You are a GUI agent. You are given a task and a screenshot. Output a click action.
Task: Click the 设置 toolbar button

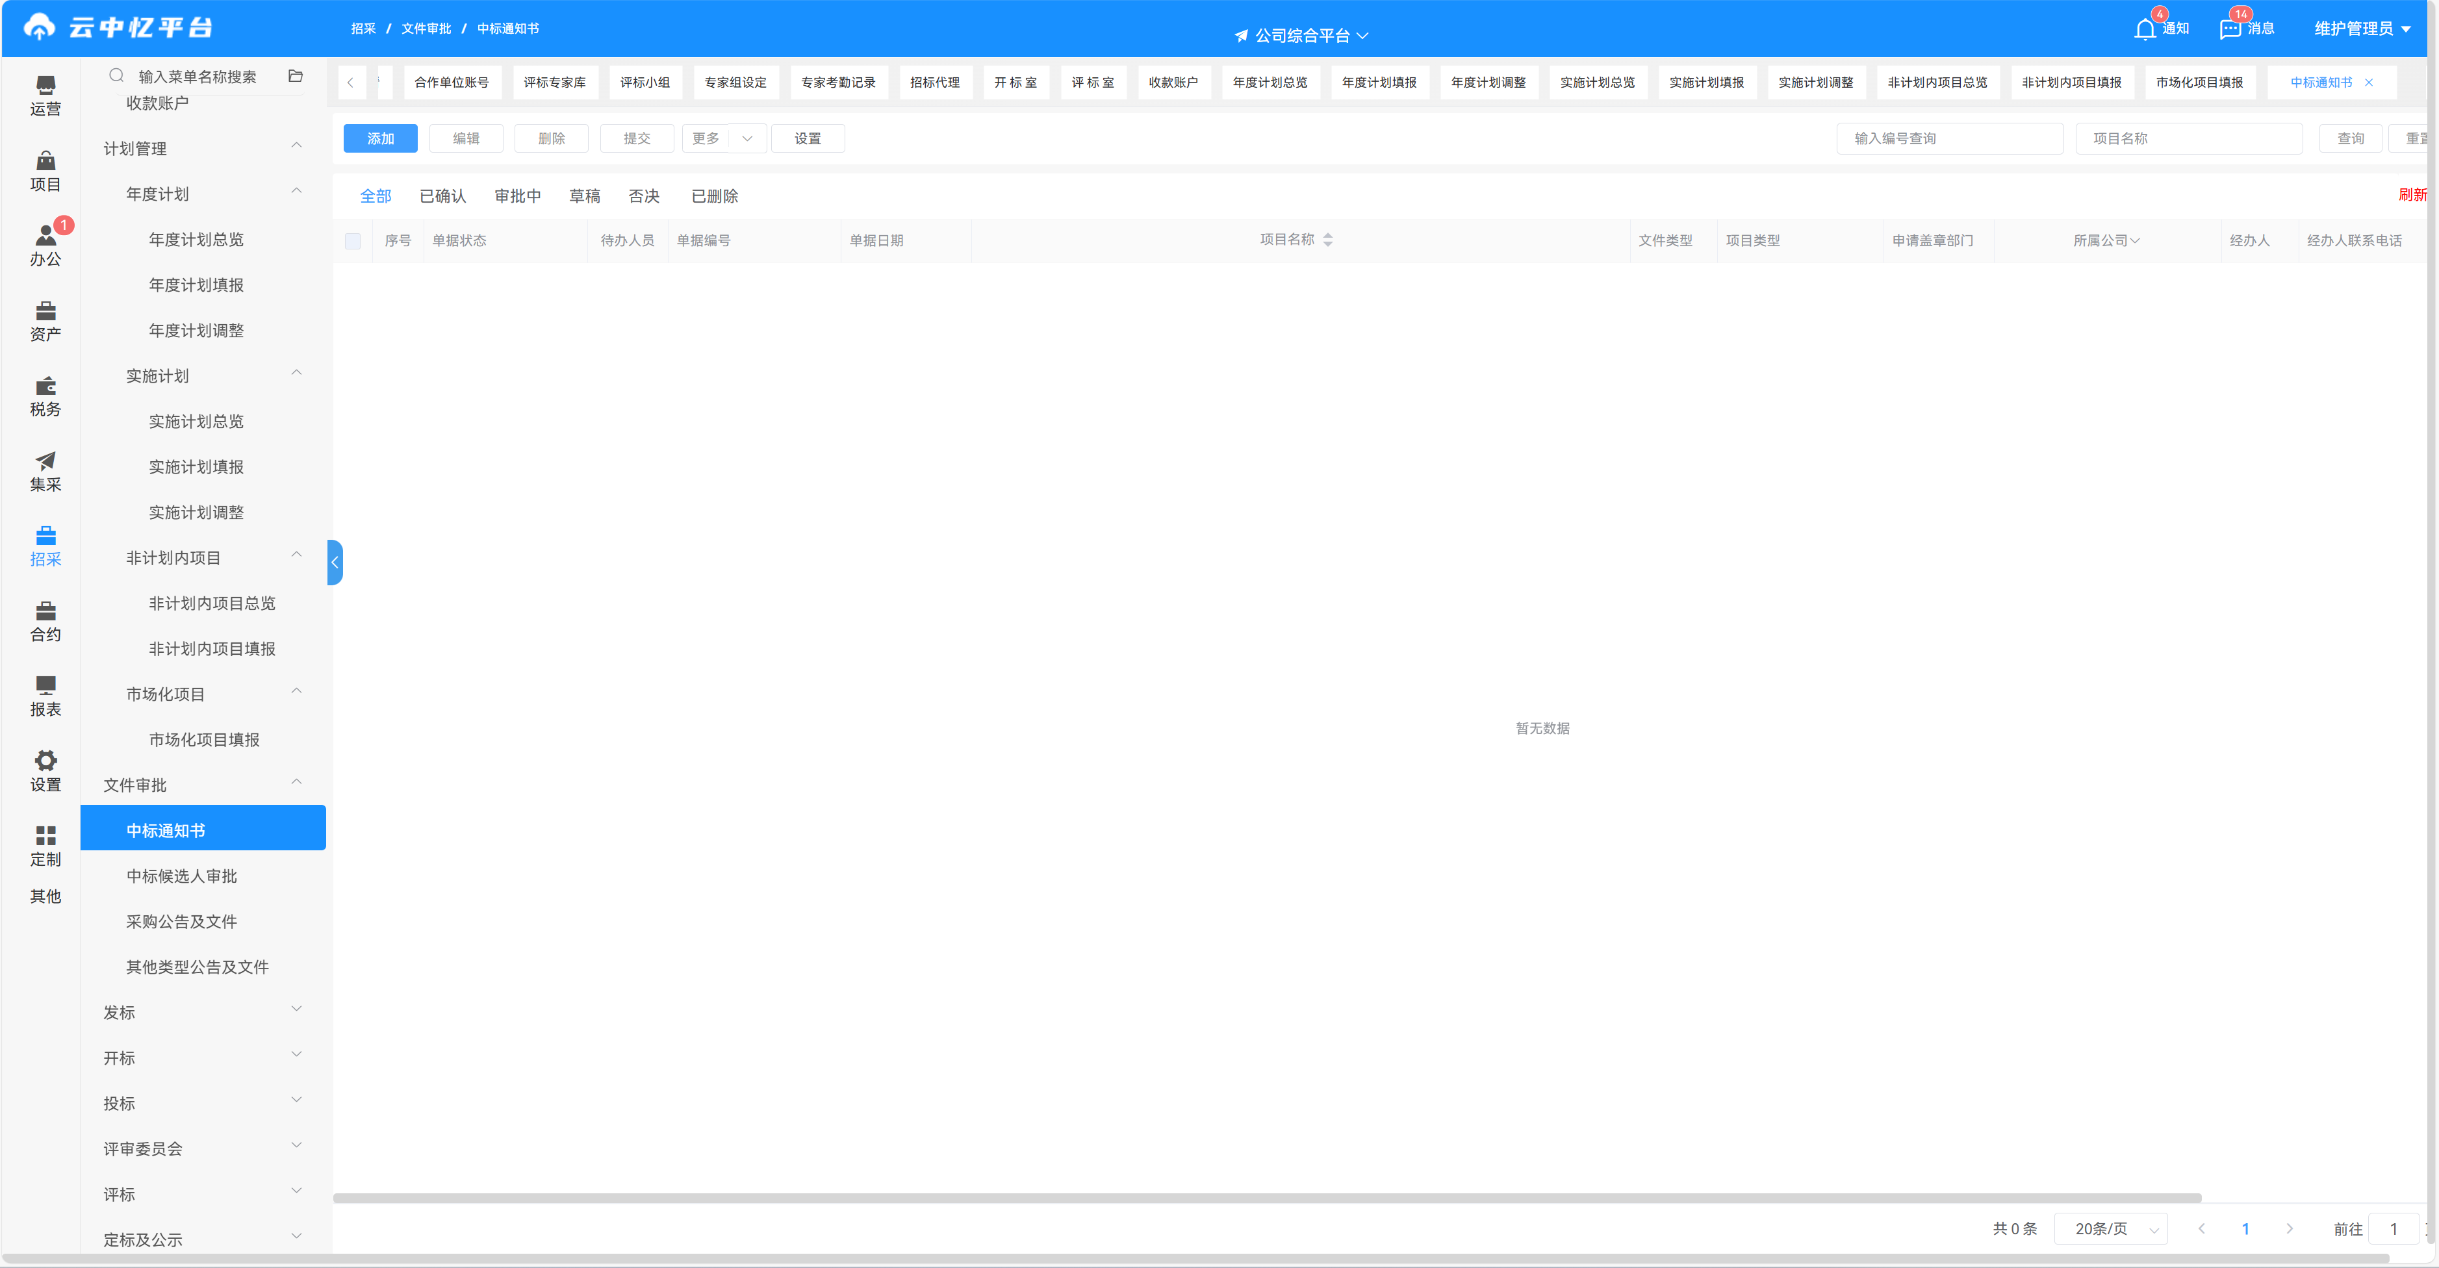(808, 138)
